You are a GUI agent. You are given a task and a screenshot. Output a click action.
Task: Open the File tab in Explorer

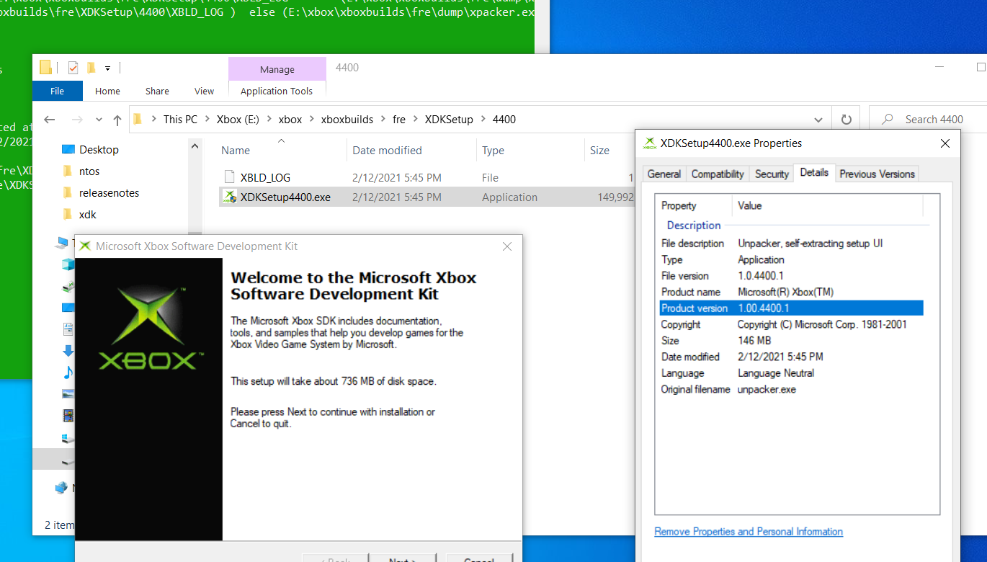pyautogui.click(x=58, y=91)
